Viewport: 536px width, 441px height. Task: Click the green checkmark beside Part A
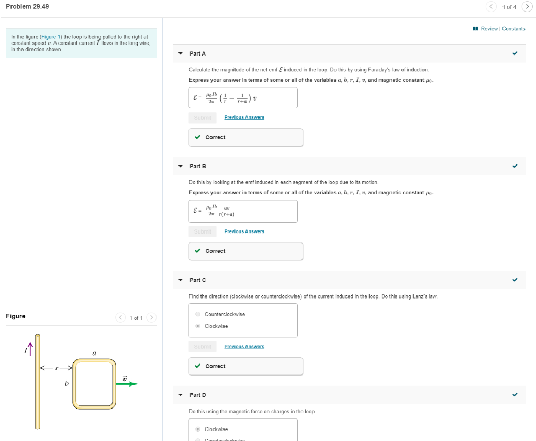coord(515,53)
